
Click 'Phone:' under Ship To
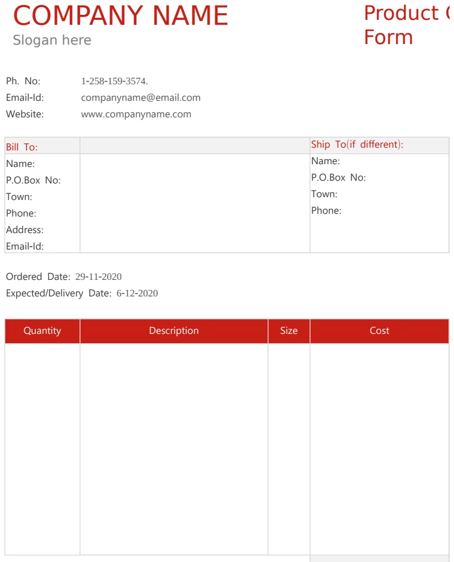point(326,210)
